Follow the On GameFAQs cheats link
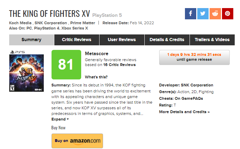Viewport: 240px width, 149px height. (190, 99)
